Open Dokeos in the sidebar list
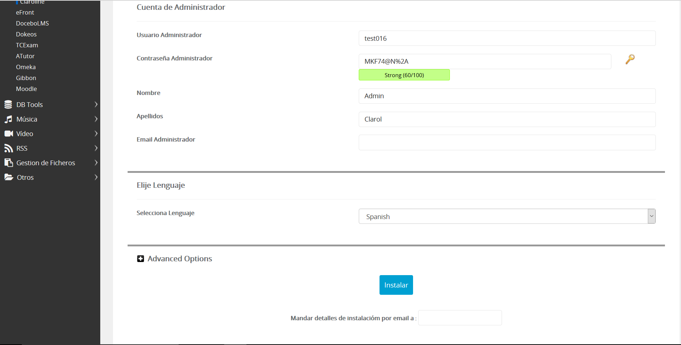Image resolution: width=681 pixels, height=345 pixels. click(26, 34)
